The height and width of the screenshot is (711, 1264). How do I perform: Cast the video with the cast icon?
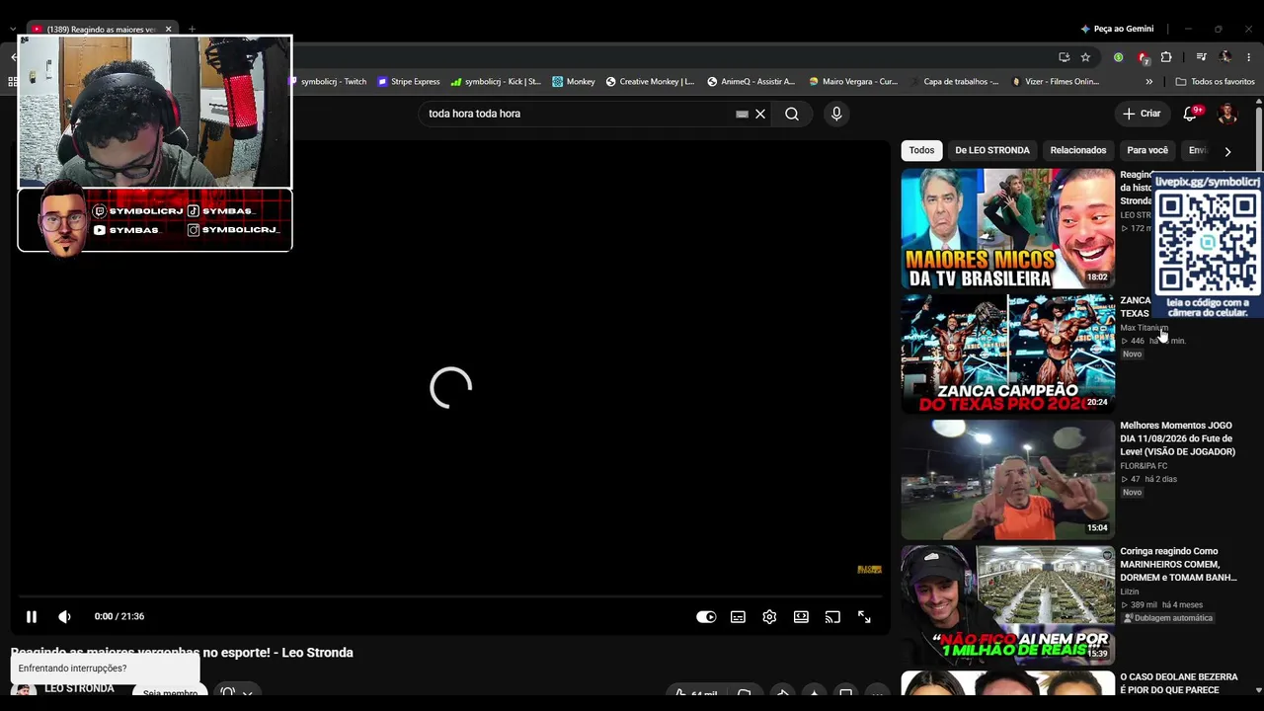(x=832, y=616)
